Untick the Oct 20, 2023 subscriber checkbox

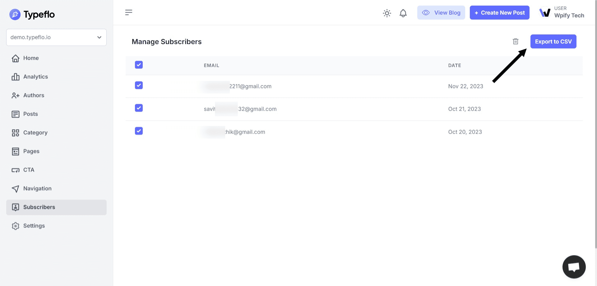[x=139, y=131]
